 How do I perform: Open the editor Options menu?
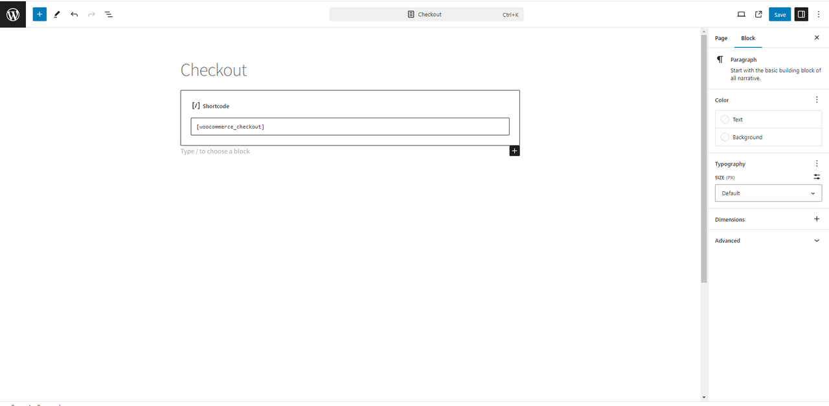pos(818,14)
